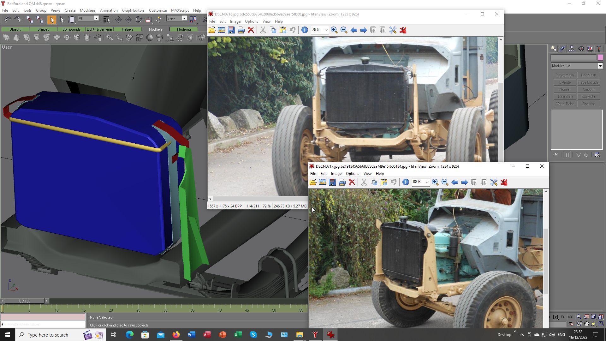Open the Hierarchy panel icon
This screenshot has width=606, height=341.
(572, 49)
